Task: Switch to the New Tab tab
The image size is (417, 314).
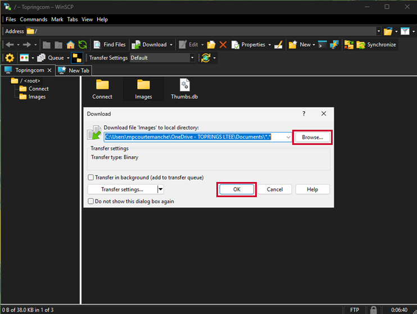Action: tap(78, 70)
